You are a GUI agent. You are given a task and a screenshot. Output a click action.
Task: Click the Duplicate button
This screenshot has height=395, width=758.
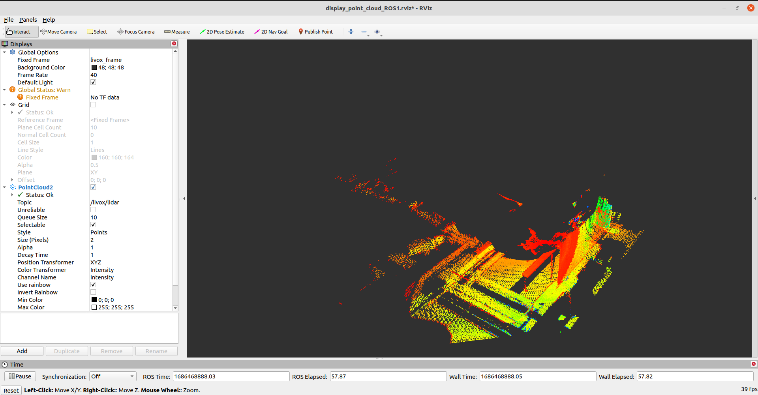point(67,351)
